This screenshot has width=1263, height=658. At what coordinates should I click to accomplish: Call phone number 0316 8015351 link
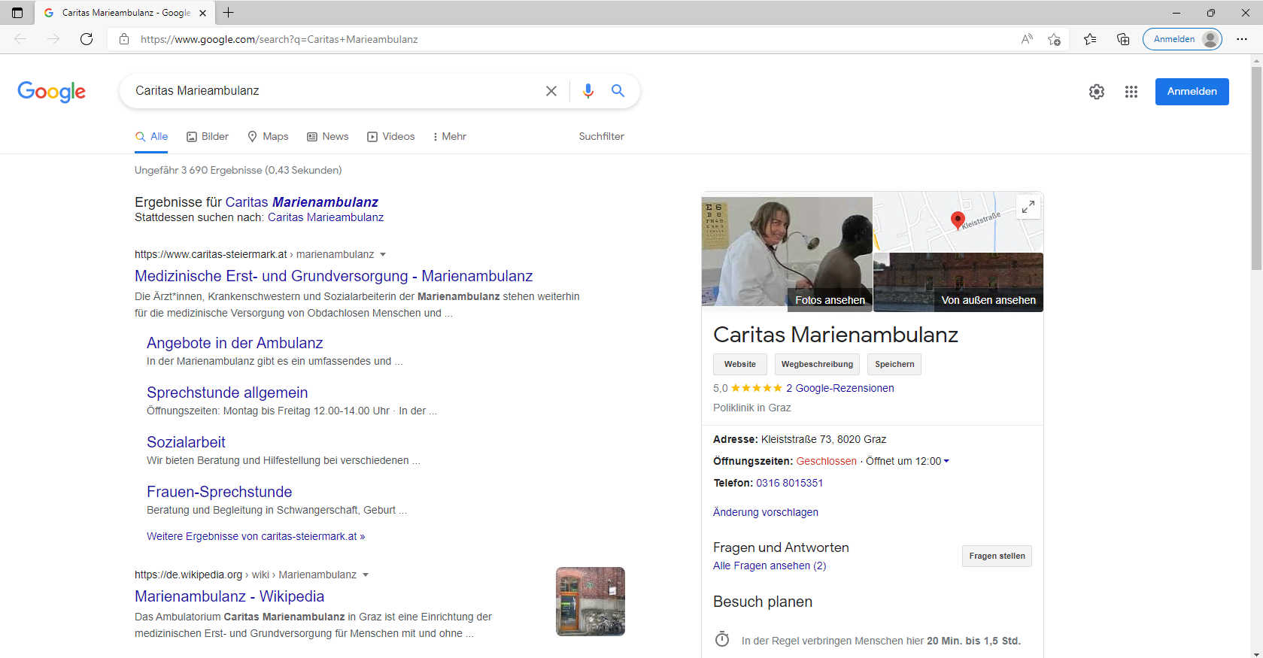click(x=789, y=483)
